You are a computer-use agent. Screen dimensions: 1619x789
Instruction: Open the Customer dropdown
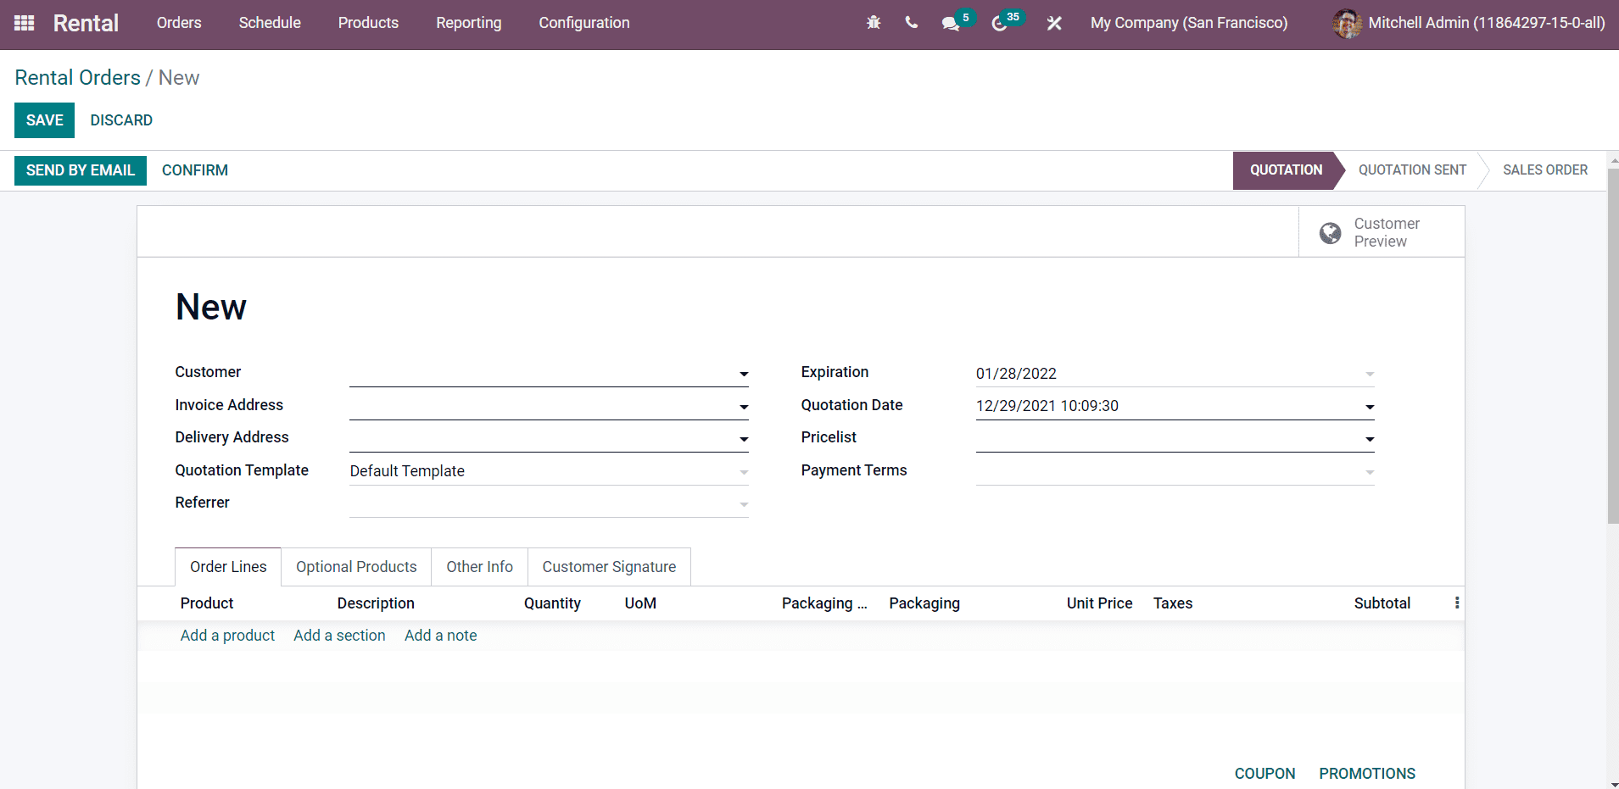(744, 374)
